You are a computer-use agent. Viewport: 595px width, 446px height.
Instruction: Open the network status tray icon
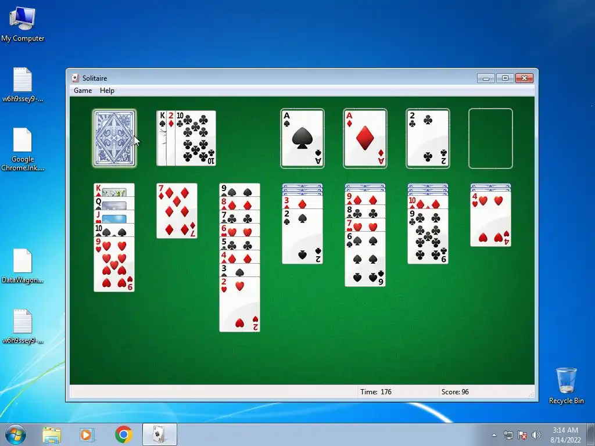pyautogui.click(x=508, y=435)
